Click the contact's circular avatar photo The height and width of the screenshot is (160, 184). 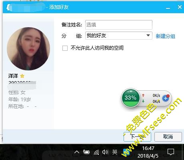(28, 49)
